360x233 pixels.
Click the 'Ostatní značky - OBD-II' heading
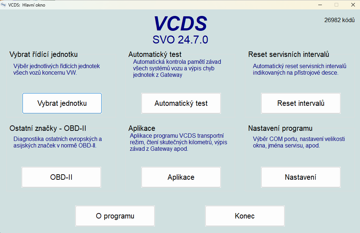pyautogui.click(x=48, y=128)
